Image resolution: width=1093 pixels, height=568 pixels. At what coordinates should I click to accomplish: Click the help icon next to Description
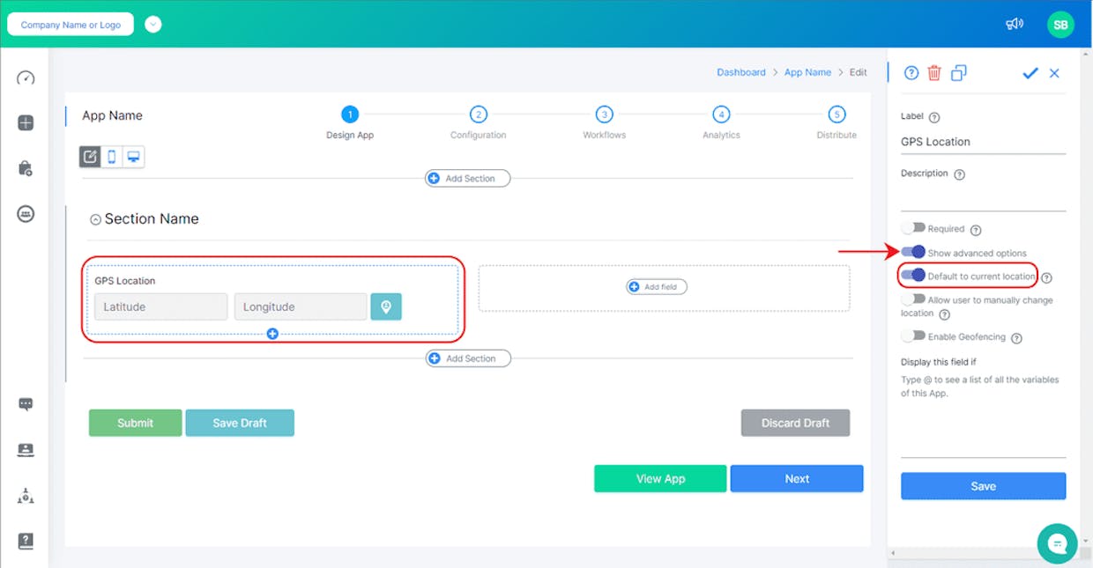(x=959, y=174)
